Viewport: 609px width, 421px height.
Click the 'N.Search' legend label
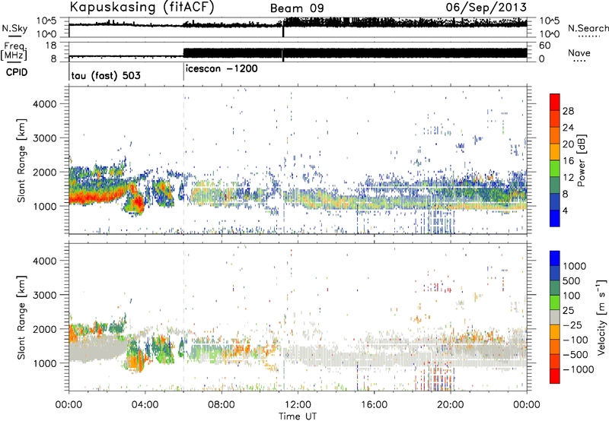click(x=588, y=28)
